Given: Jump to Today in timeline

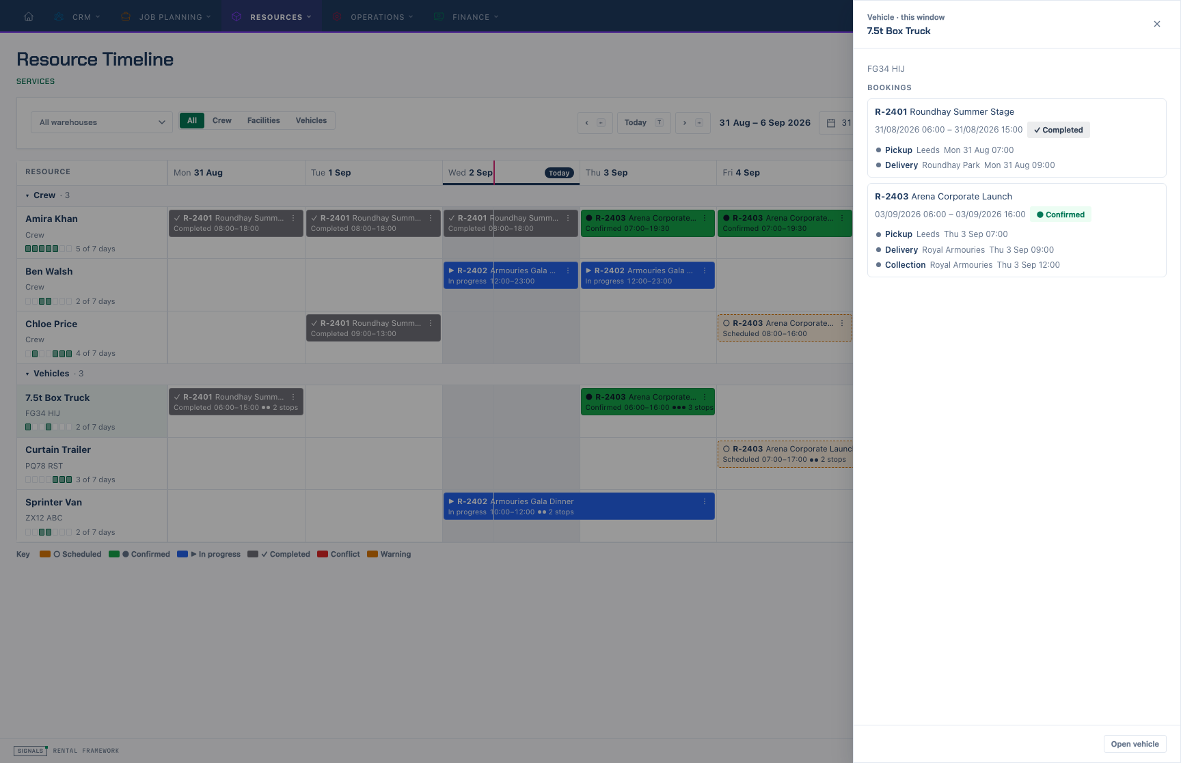Looking at the screenshot, I should (643, 123).
